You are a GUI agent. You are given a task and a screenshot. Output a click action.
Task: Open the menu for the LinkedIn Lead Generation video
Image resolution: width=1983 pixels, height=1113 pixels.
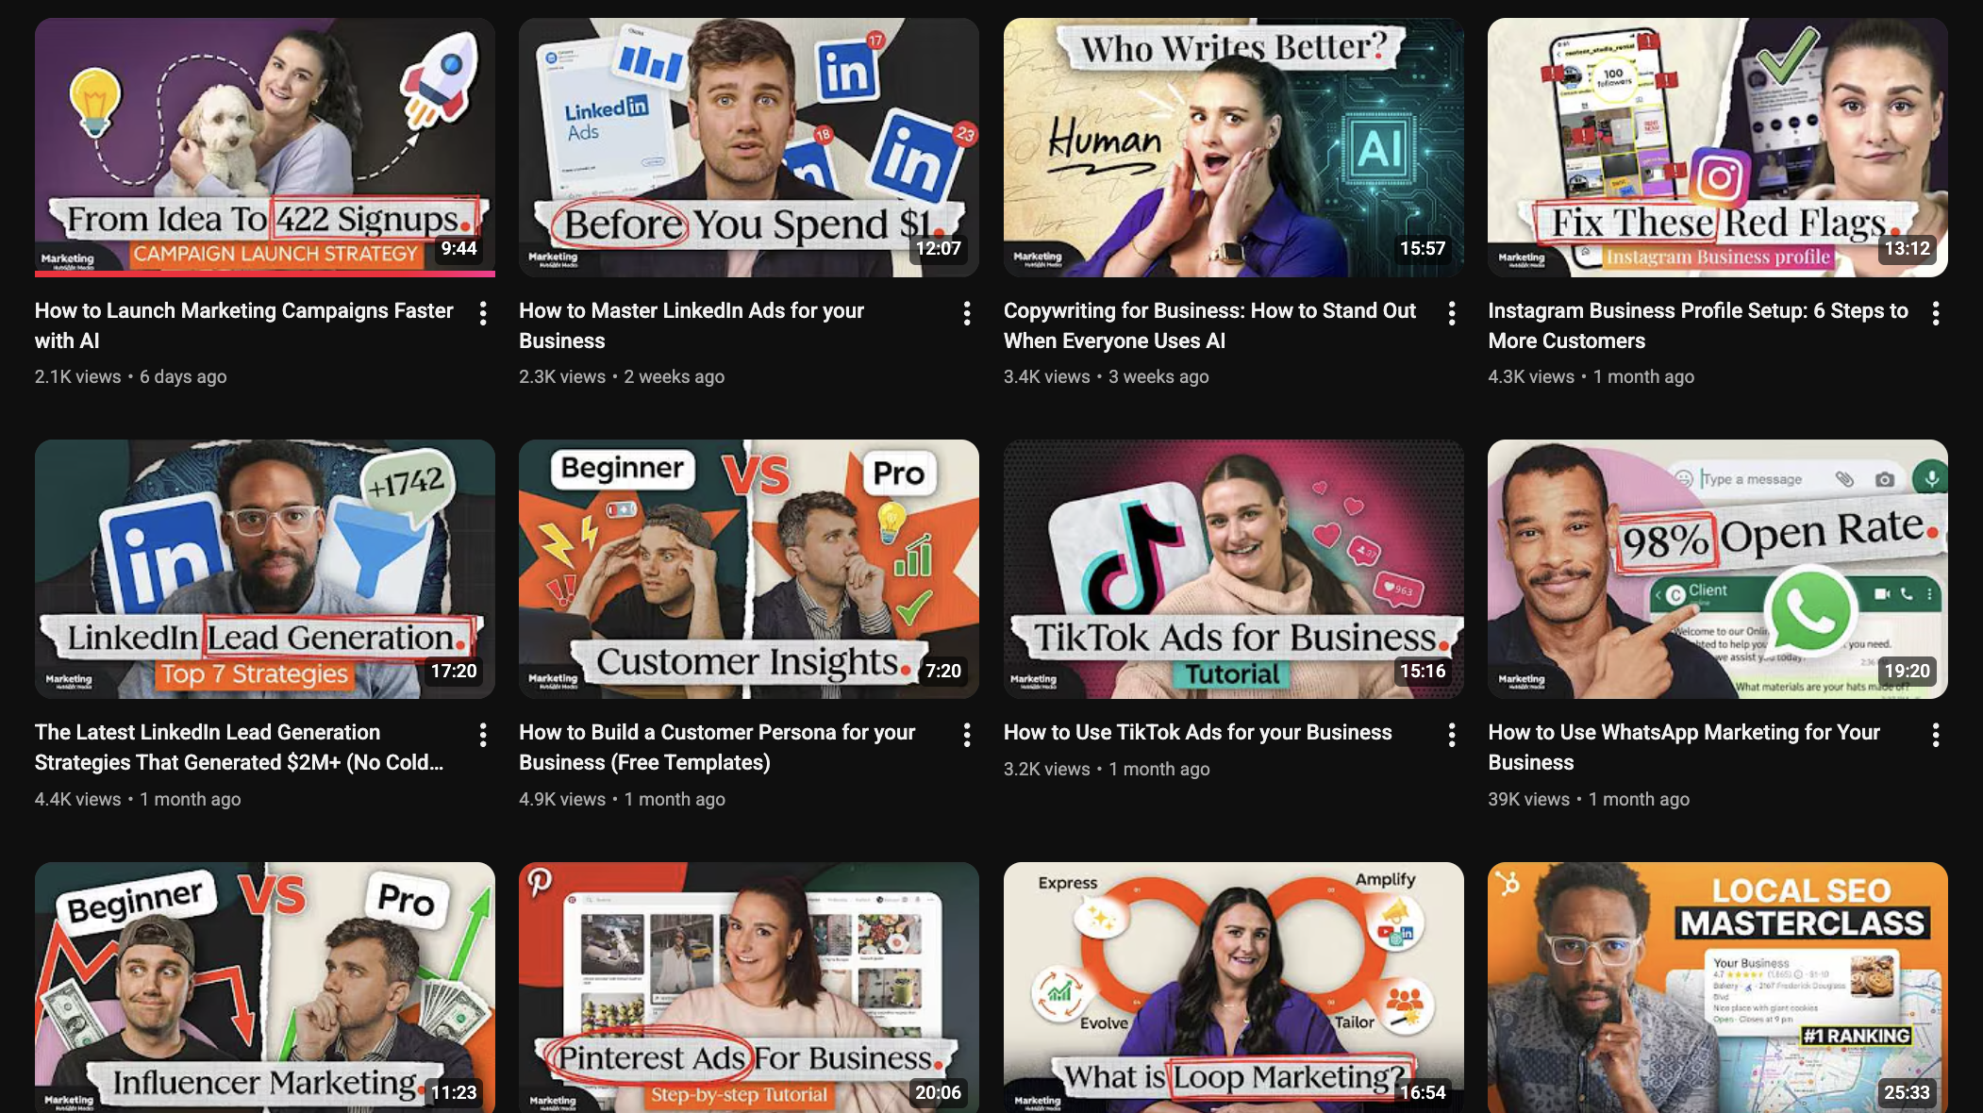click(482, 735)
